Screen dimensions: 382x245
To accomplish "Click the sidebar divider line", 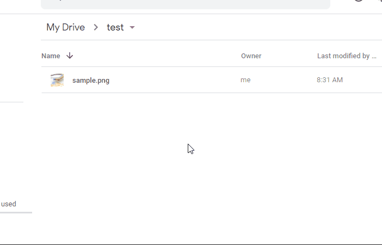I will [x=11, y=102].
